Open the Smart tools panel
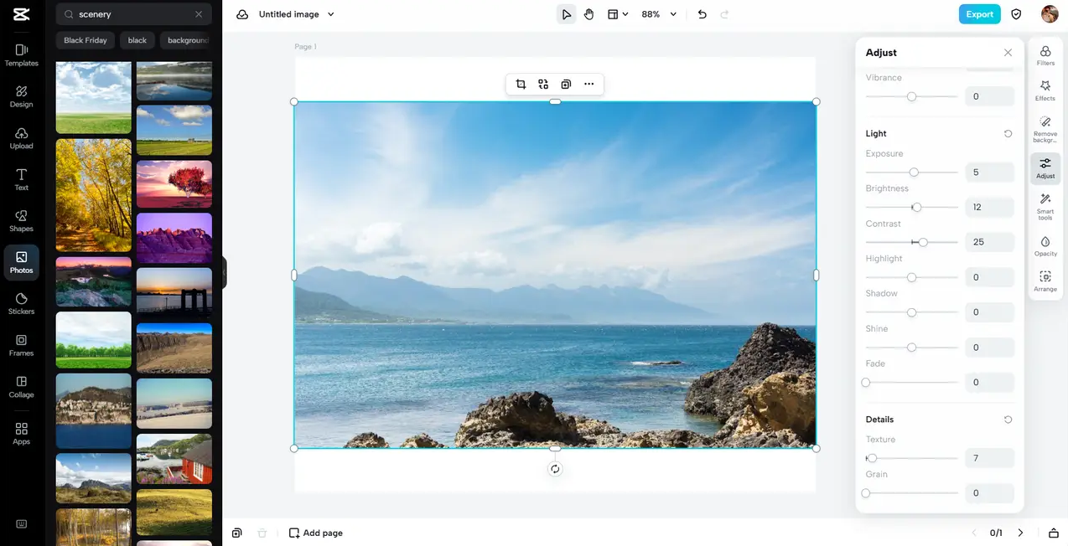The width and height of the screenshot is (1068, 546). tap(1045, 206)
